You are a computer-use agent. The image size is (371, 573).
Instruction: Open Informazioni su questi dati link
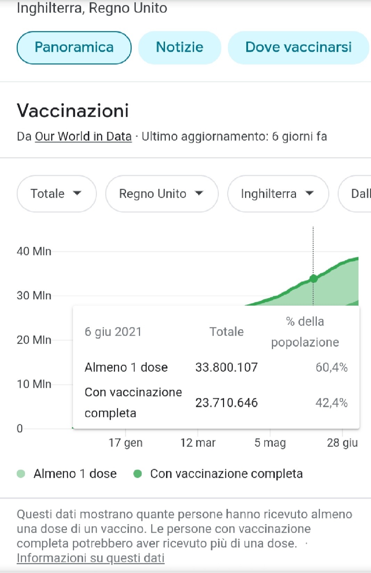coord(90,558)
